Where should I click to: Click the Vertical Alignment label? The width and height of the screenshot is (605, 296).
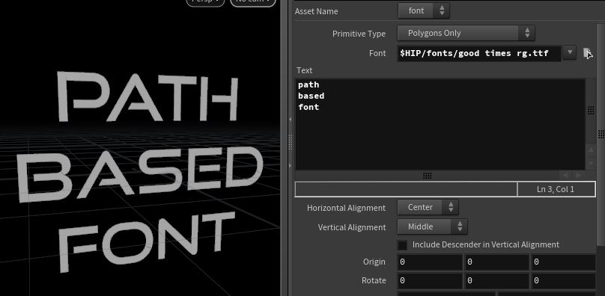(352, 227)
